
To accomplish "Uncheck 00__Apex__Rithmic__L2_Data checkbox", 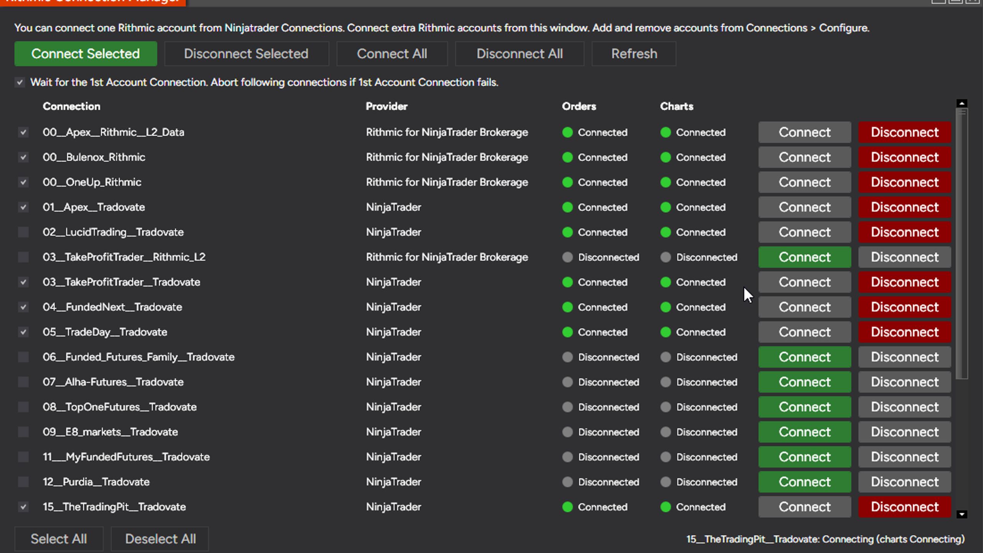I will 23,132.
